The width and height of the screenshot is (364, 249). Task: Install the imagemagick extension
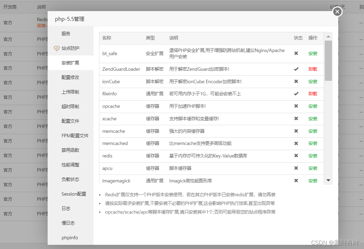(312, 180)
